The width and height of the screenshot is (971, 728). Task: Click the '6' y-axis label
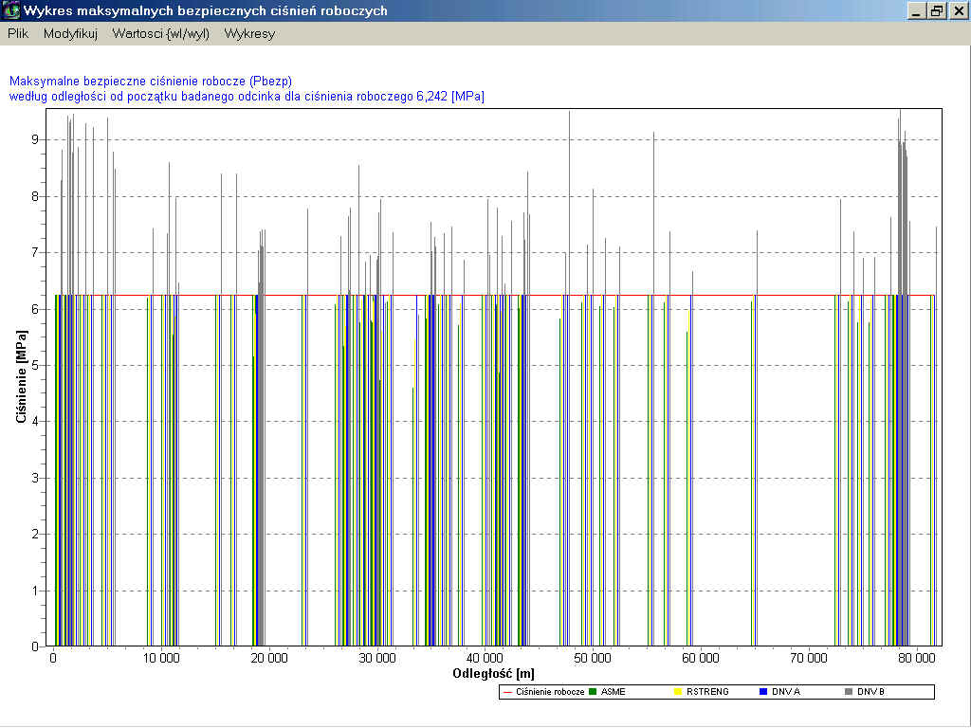point(35,309)
